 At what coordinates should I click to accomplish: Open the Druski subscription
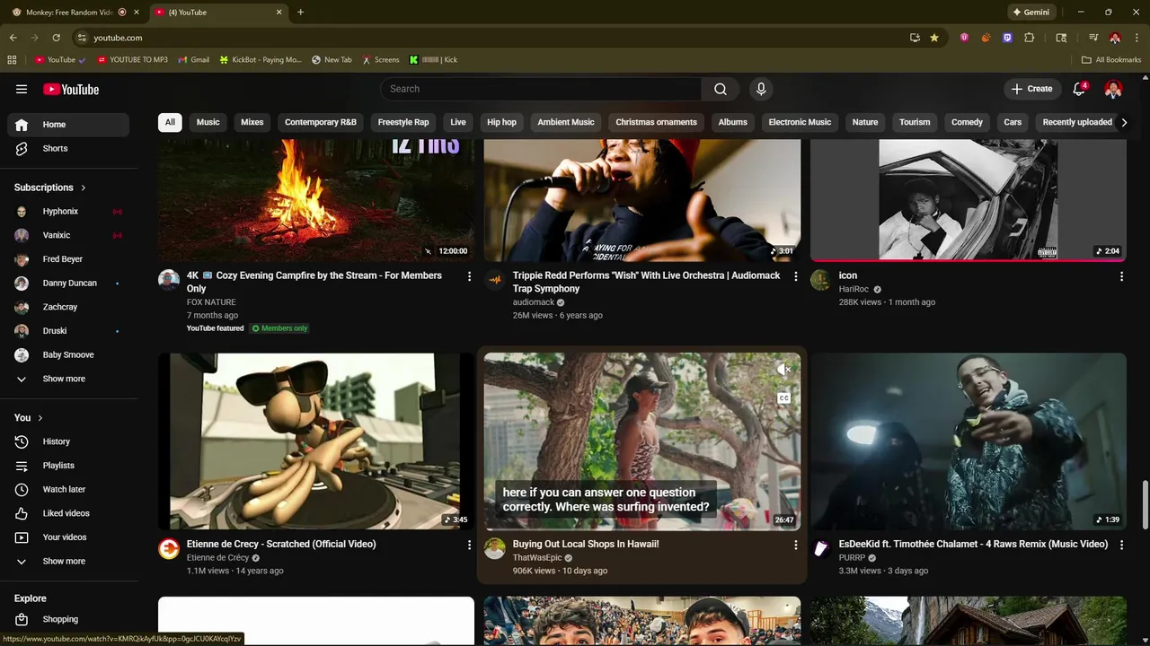pyautogui.click(x=68, y=331)
